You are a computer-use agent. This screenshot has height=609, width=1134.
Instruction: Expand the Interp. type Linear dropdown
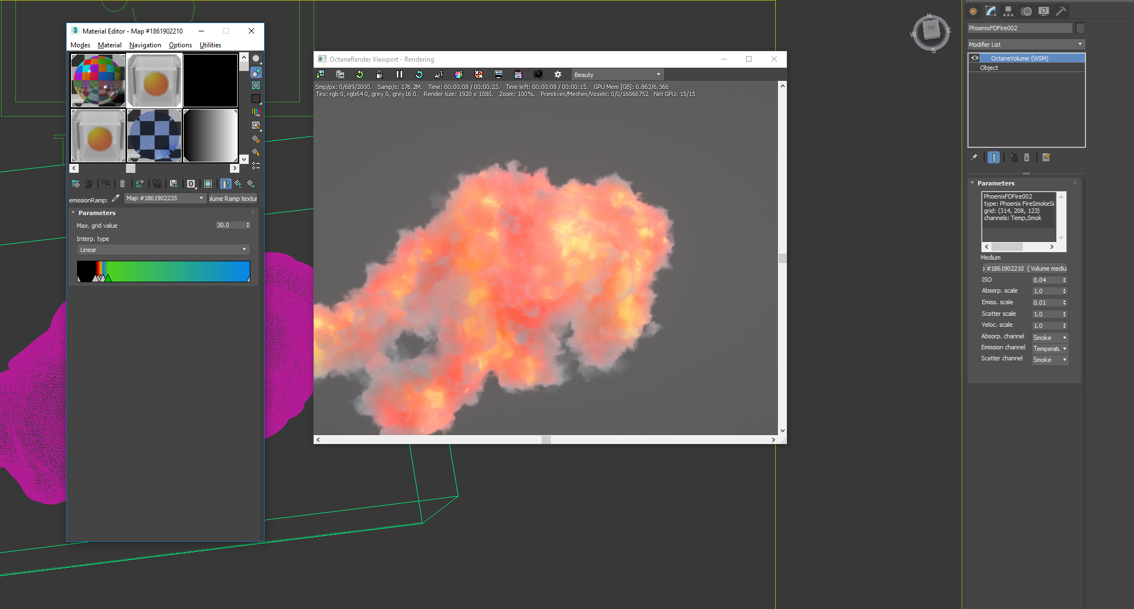(163, 250)
